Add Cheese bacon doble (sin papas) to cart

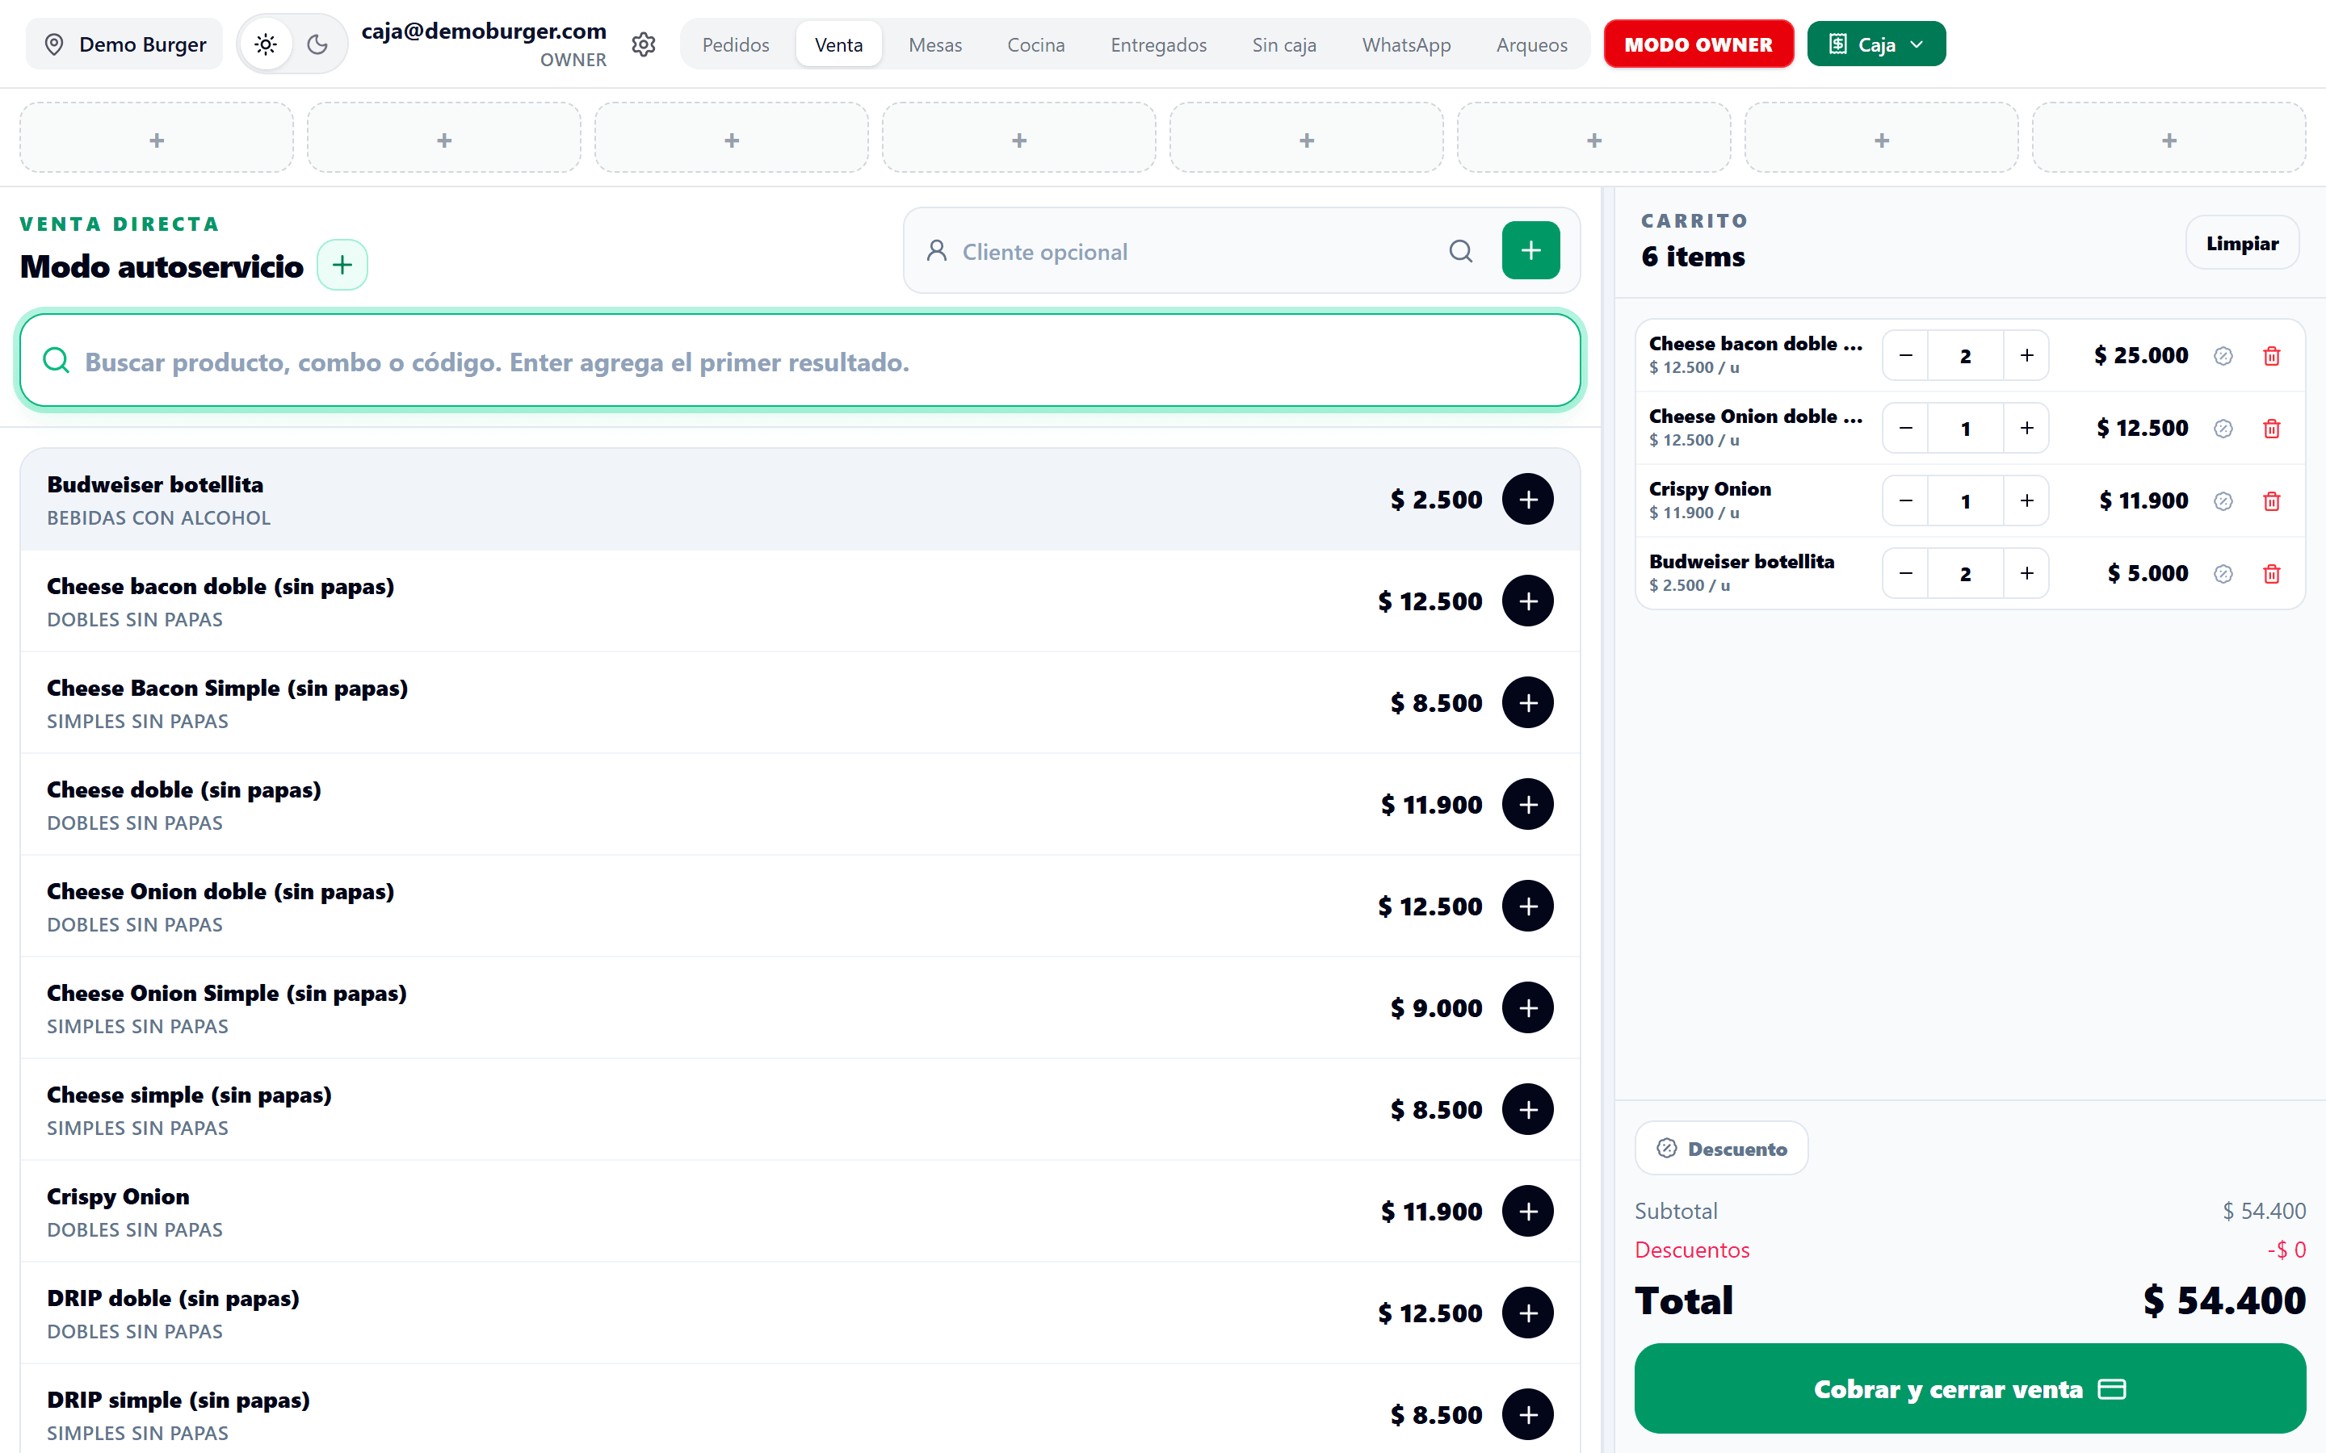point(1527,601)
